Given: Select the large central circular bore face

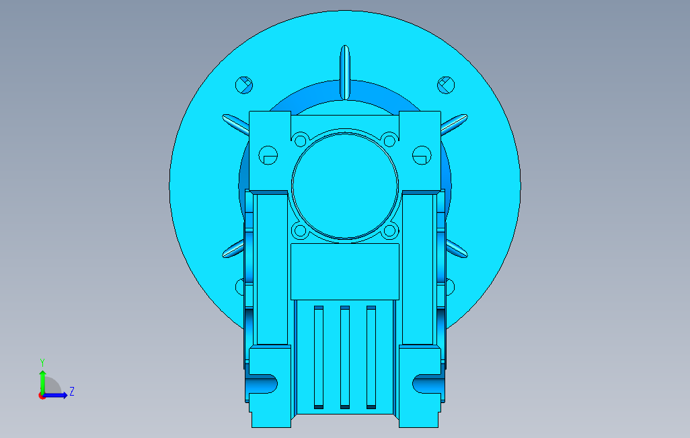Looking at the screenshot, I should pos(345,185).
